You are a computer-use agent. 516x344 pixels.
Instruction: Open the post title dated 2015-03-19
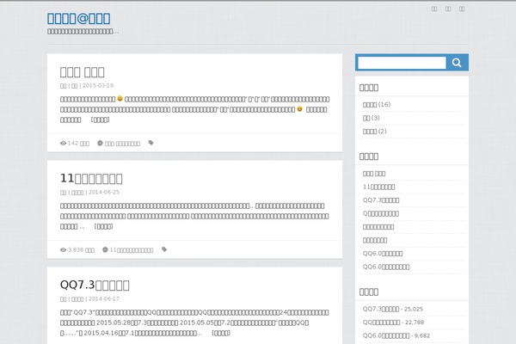tap(83, 71)
